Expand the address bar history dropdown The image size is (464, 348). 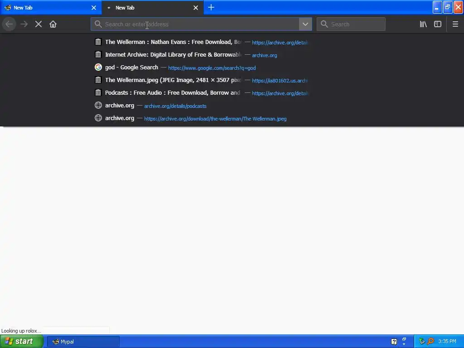point(305,24)
